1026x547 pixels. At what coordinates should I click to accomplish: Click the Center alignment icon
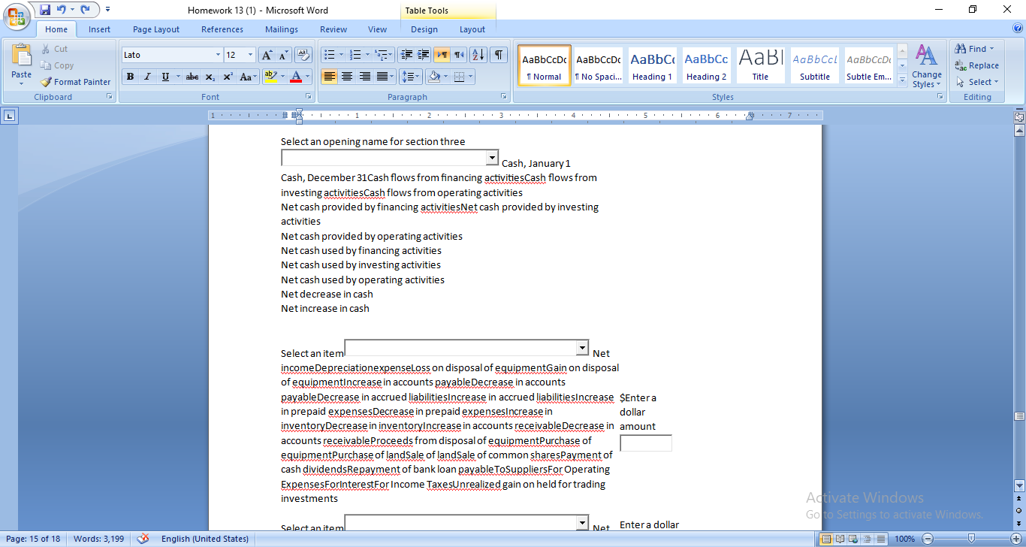pos(347,77)
